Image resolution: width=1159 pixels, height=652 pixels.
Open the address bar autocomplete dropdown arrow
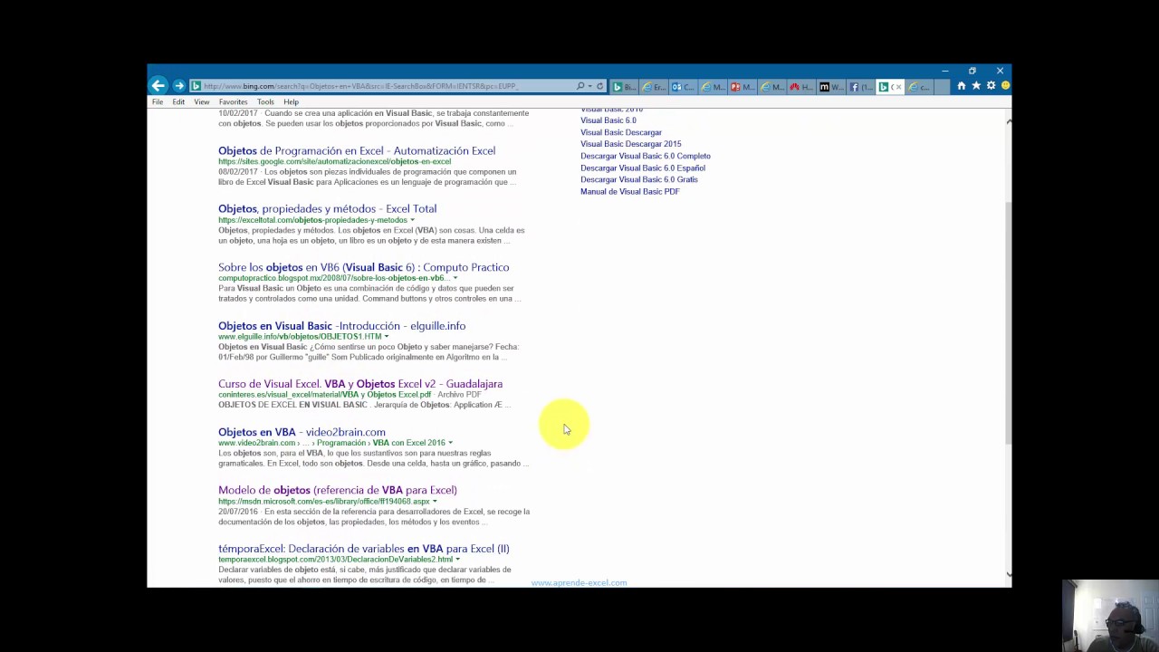point(589,86)
